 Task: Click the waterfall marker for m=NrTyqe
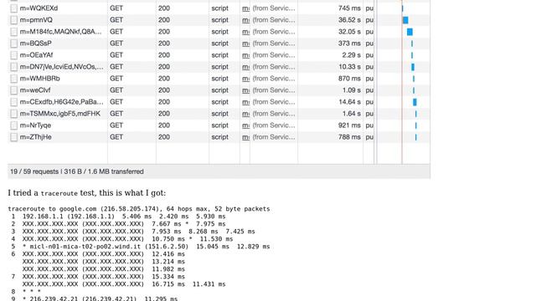(x=416, y=125)
